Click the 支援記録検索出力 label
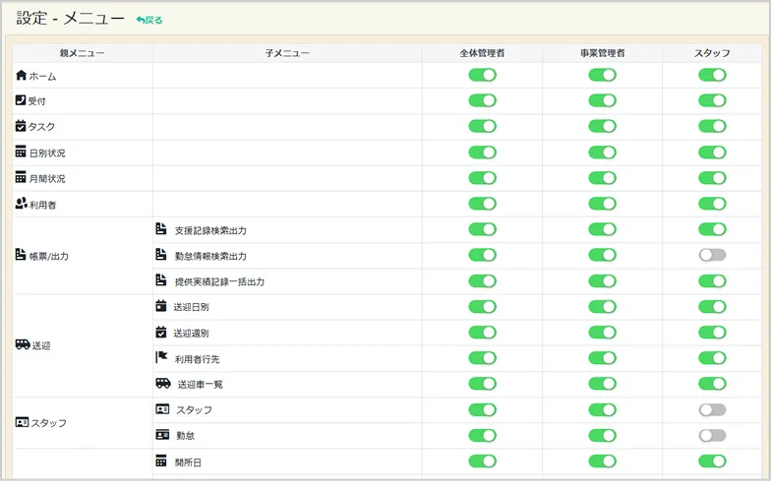The image size is (771, 492). 210,230
